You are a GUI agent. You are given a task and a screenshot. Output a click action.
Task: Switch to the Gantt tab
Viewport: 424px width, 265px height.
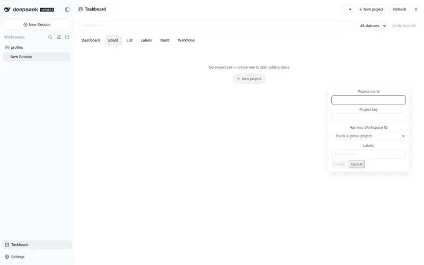(x=165, y=40)
